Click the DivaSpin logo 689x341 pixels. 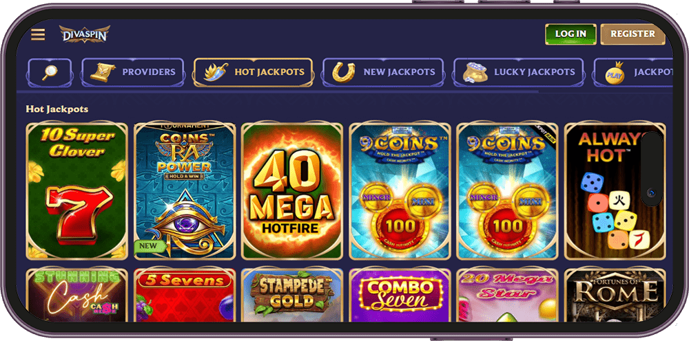point(84,34)
